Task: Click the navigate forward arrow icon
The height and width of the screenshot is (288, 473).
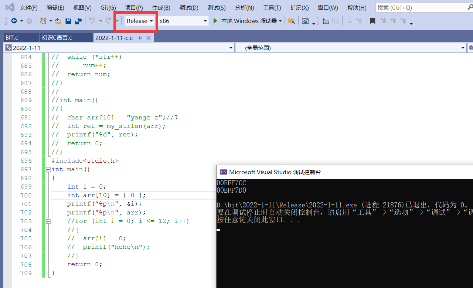Action: click(x=29, y=21)
